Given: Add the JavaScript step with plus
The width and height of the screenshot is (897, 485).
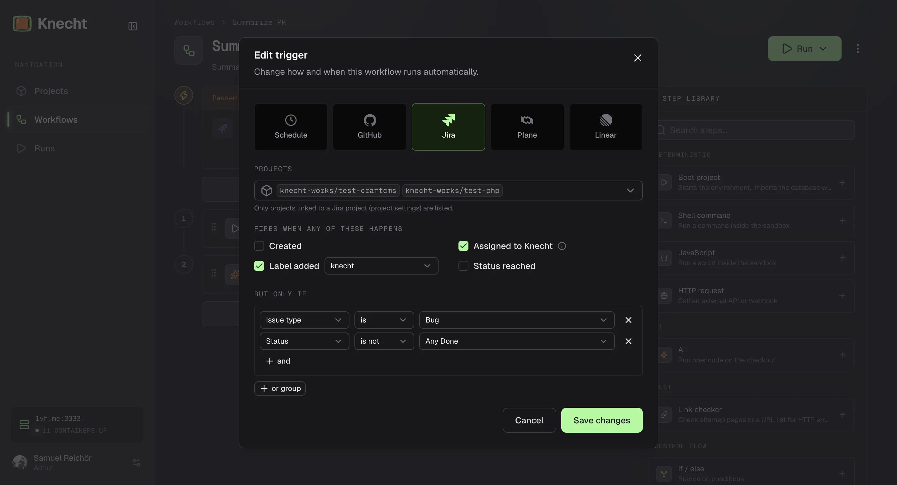Looking at the screenshot, I should (842, 258).
